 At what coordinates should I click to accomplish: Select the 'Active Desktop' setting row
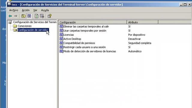coord(72,39)
